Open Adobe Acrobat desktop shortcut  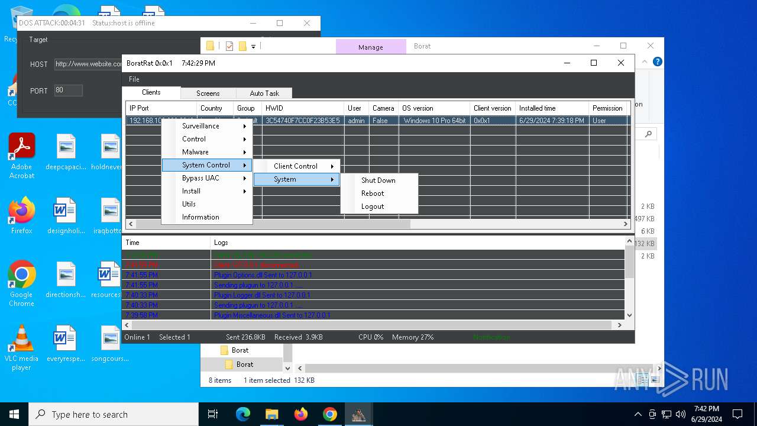pyautogui.click(x=22, y=156)
